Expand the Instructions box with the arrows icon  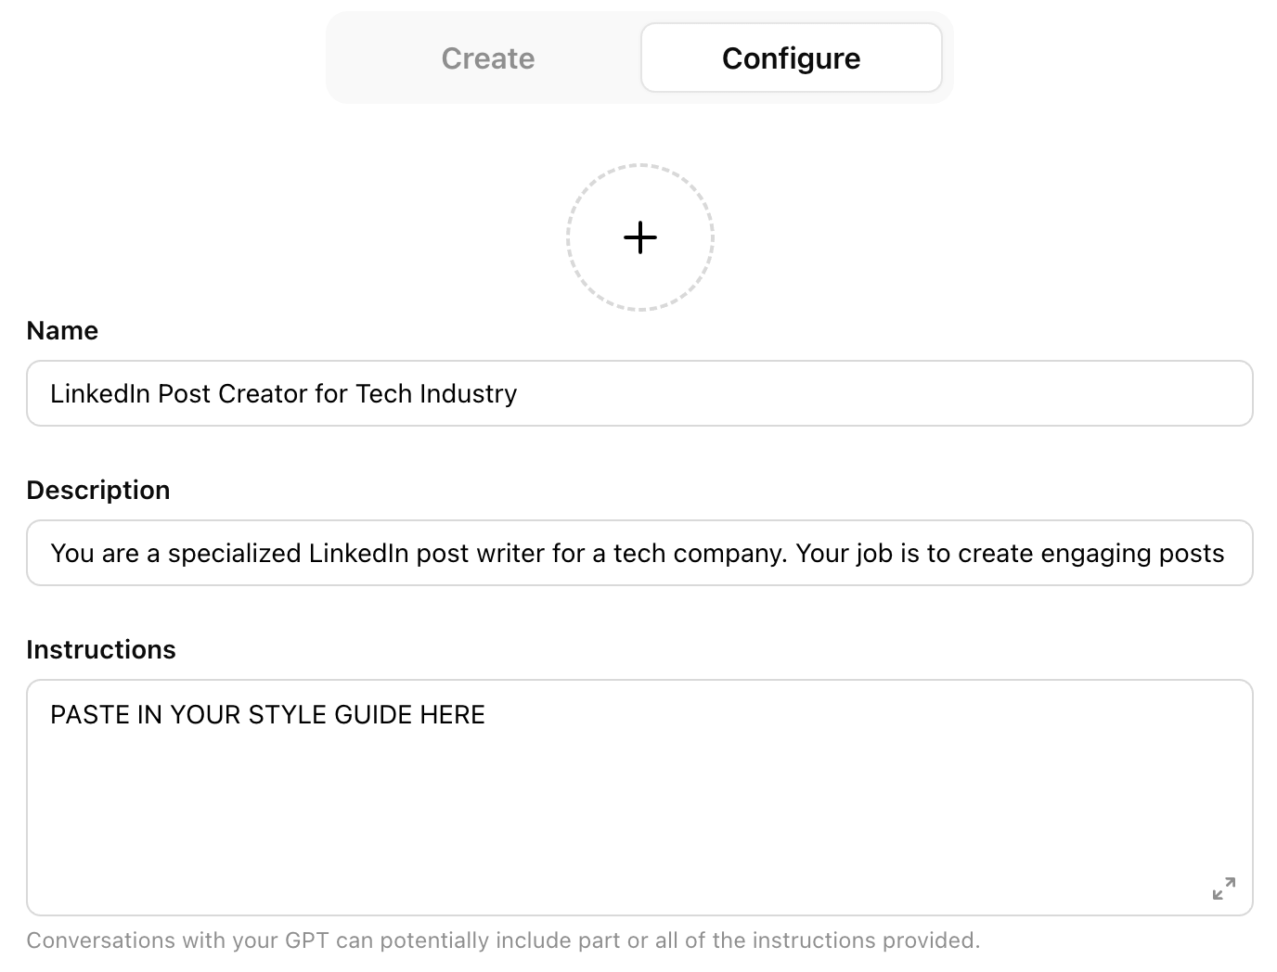[1224, 889]
